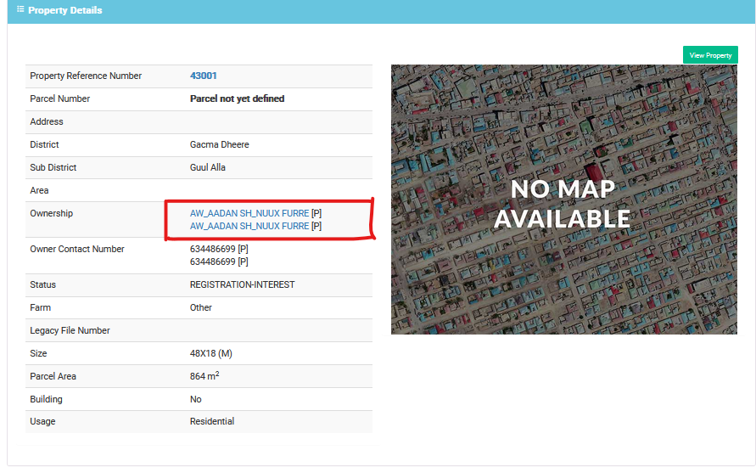Click the Parcel Area row label
Screen dimensions: 756x467
point(53,376)
